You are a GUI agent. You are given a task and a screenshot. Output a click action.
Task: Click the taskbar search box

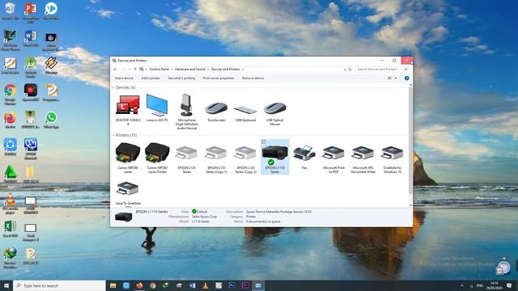59,285
